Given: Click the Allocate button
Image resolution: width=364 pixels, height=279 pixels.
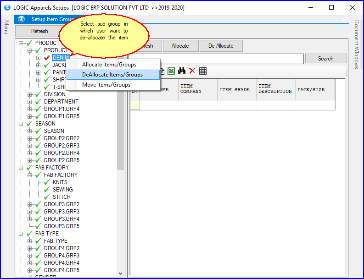Looking at the screenshot, I should pos(180,46).
